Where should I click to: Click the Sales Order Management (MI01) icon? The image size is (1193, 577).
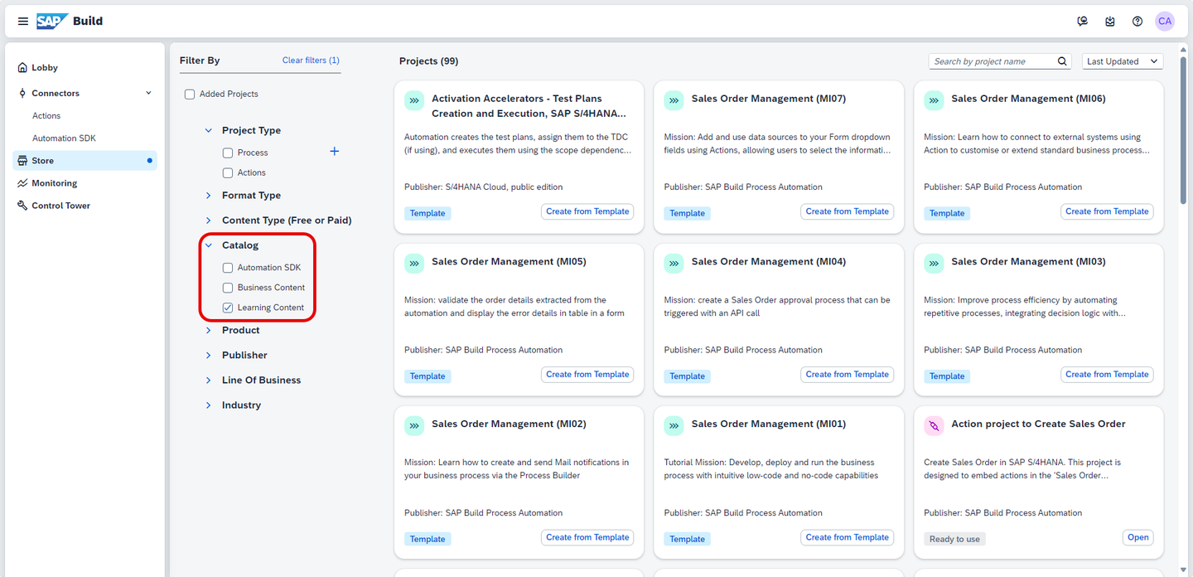[x=674, y=425]
